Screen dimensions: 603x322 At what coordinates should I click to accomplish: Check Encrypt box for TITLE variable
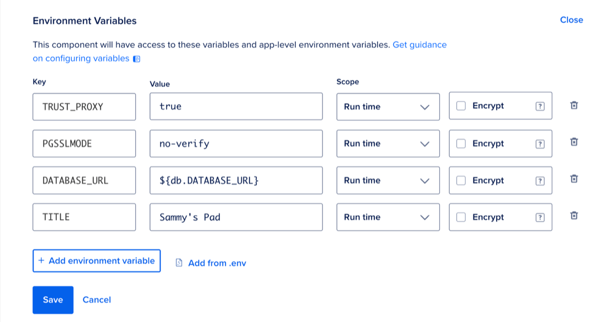click(x=461, y=217)
